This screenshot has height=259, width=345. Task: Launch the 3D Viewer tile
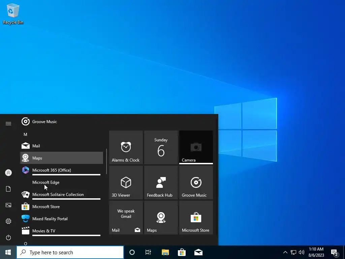click(x=126, y=182)
